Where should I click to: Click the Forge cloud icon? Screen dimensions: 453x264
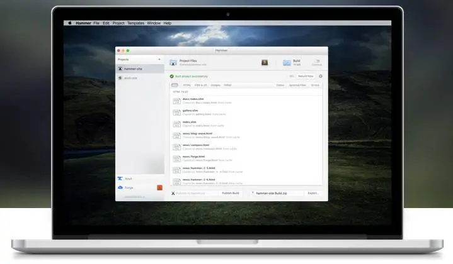pyautogui.click(x=120, y=187)
